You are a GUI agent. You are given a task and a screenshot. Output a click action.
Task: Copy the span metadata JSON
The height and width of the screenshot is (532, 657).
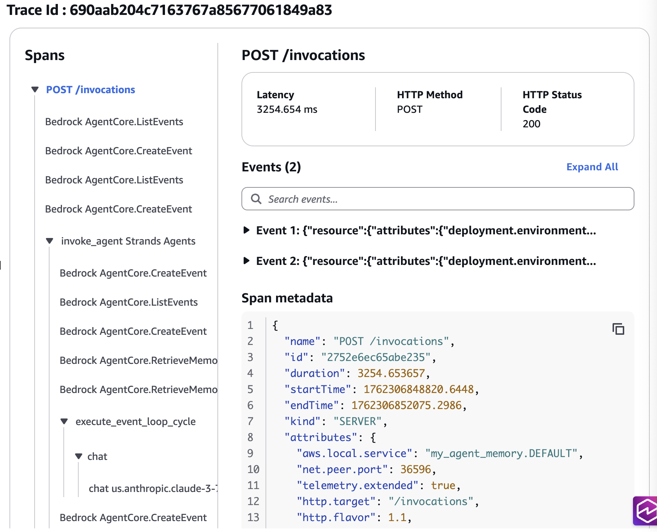[x=618, y=329]
